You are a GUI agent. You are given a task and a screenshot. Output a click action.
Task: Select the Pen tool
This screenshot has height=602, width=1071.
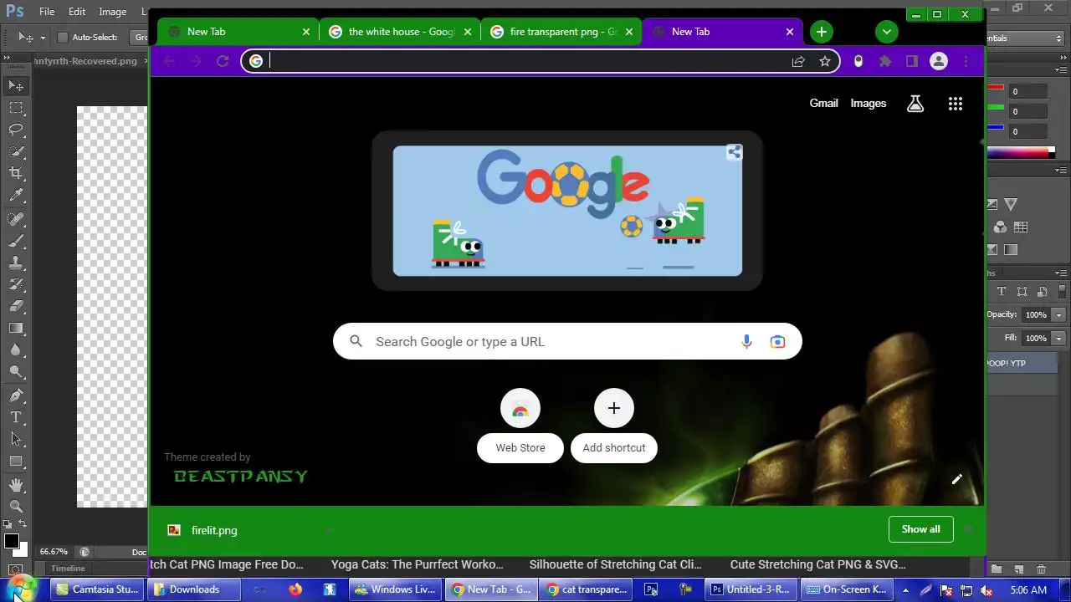coord(16,395)
